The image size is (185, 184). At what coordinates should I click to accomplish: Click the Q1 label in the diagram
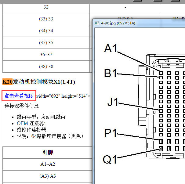click(x=110, y=159)
